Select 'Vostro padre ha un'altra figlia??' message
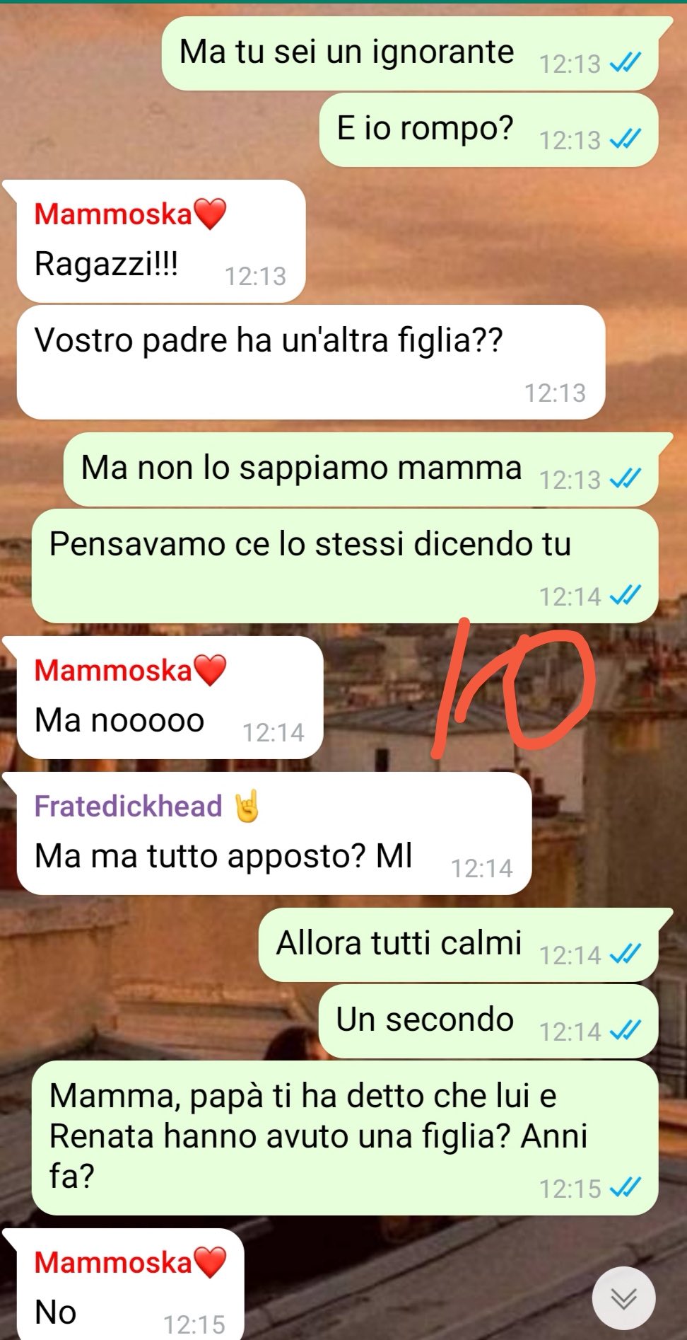The image size is (687, 1340). click(311, 362)
